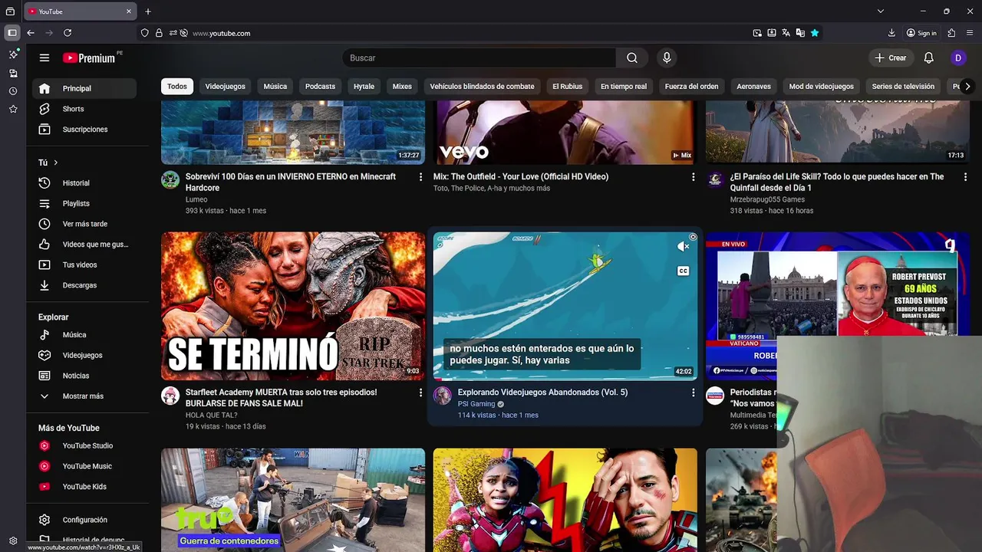
Task: Select the Música category chip
Action: pos(275,87)
